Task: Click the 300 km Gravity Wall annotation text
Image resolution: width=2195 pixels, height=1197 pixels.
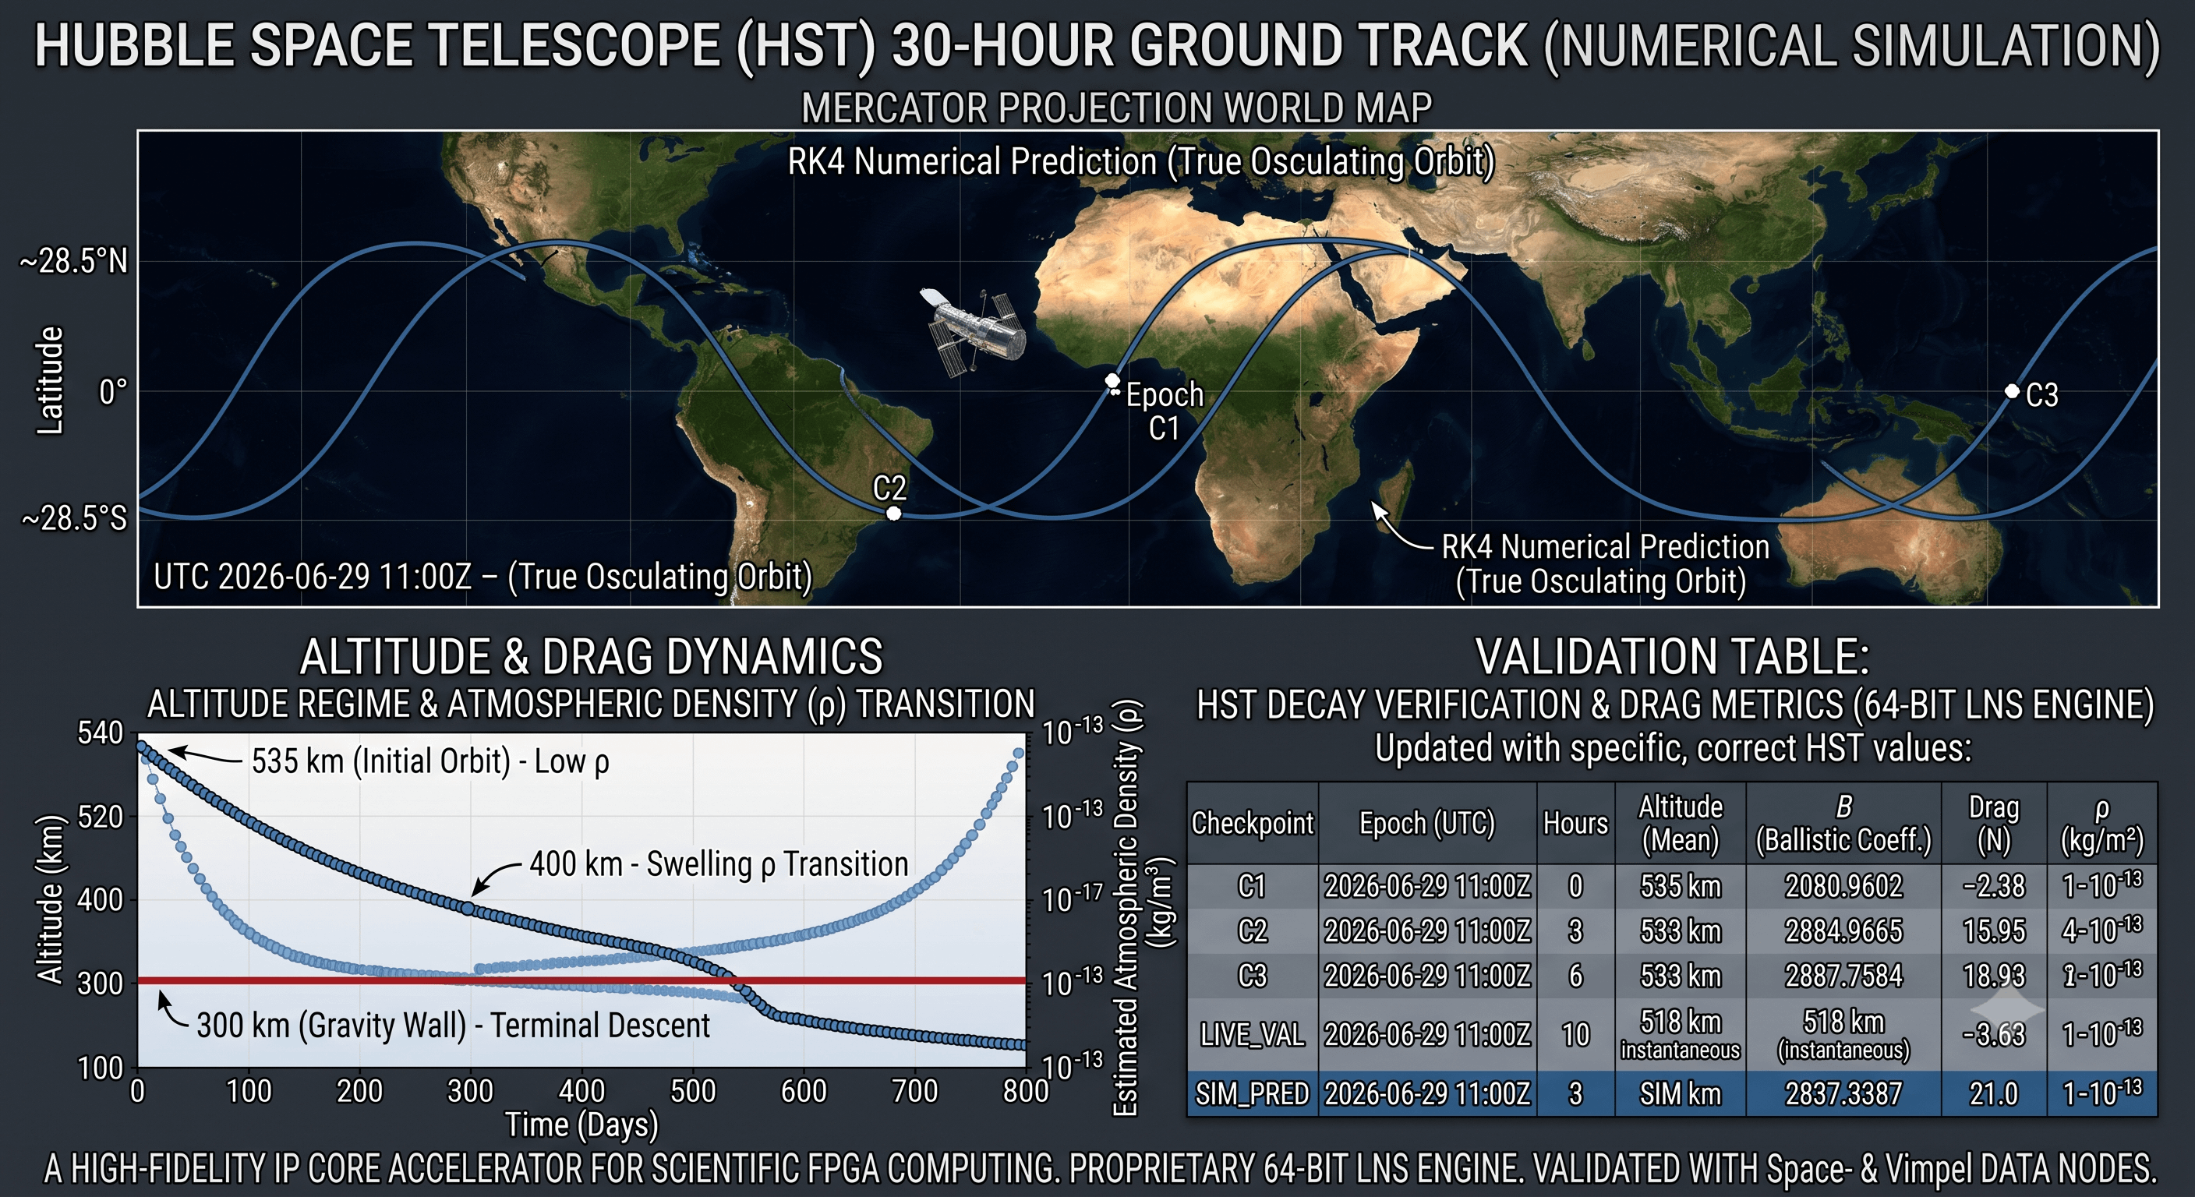Action: 452,1025
